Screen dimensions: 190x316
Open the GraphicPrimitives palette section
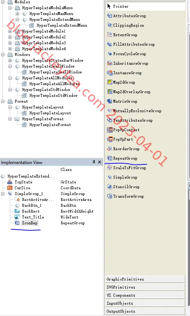(x=145, y=279)
